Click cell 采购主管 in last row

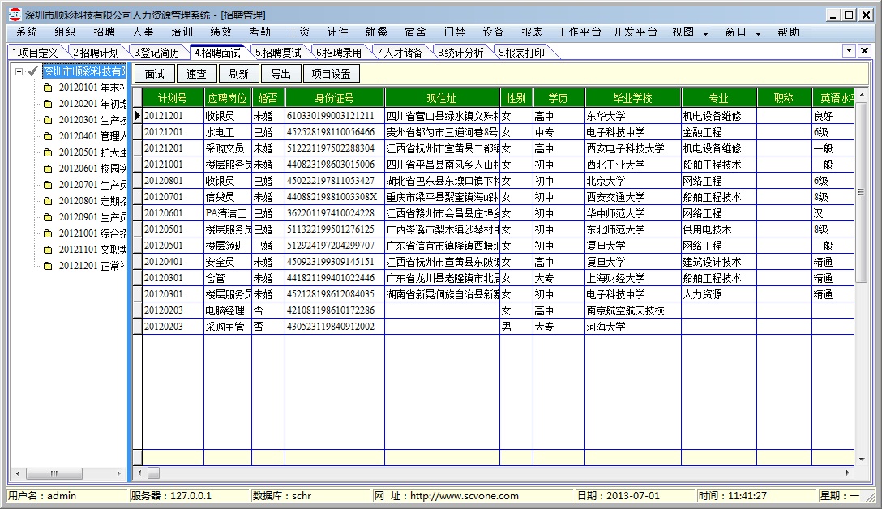pyautogui.click(x=228, y=327)
